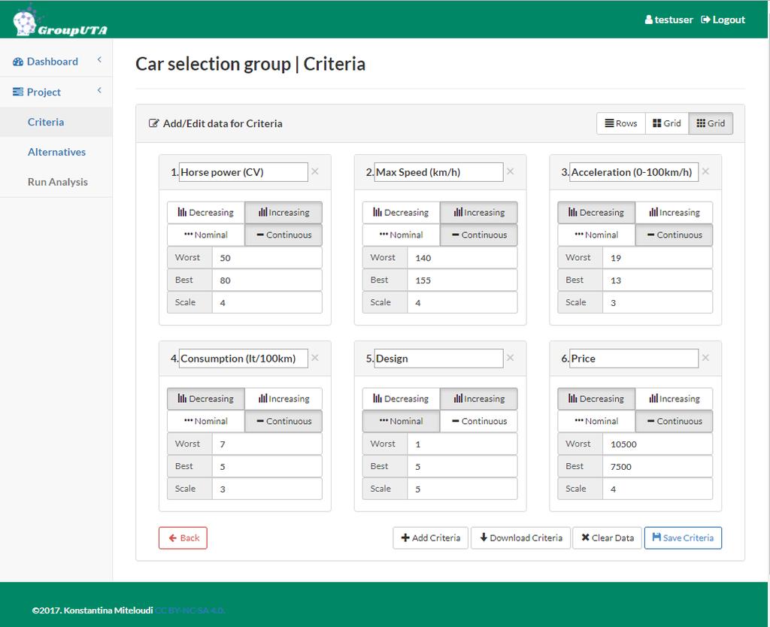Remove the Acceleration (0-100km/h) criterion

[x=705, y=171]
